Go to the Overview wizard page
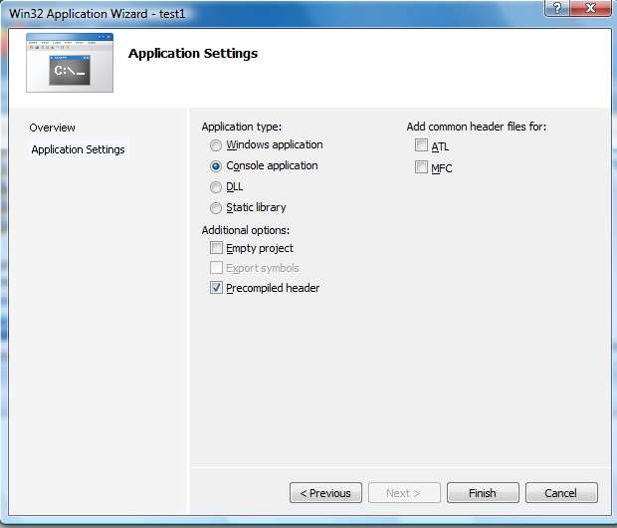Viewport: 617px width, 528px height. click(x=52, y=128)
